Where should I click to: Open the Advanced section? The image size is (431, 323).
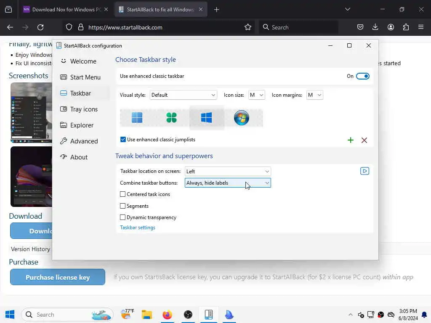pyautogui.click(x=82, y=141)
